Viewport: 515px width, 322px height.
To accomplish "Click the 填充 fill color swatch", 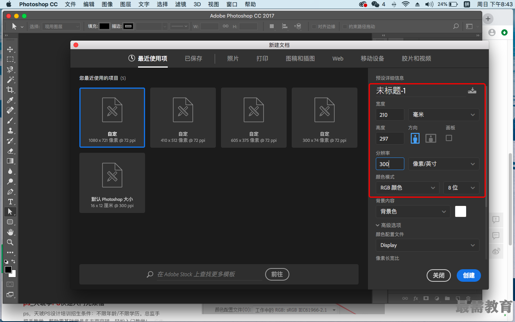I will click(x=104, y=27).
